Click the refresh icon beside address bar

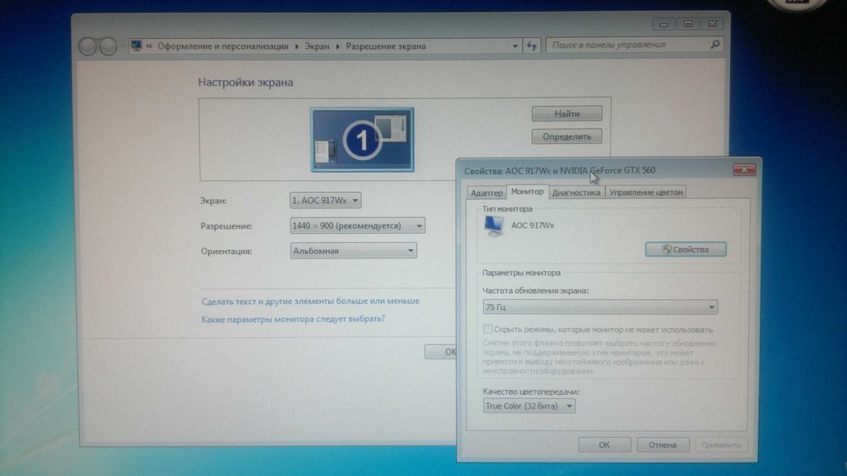[x=532, y=46]
